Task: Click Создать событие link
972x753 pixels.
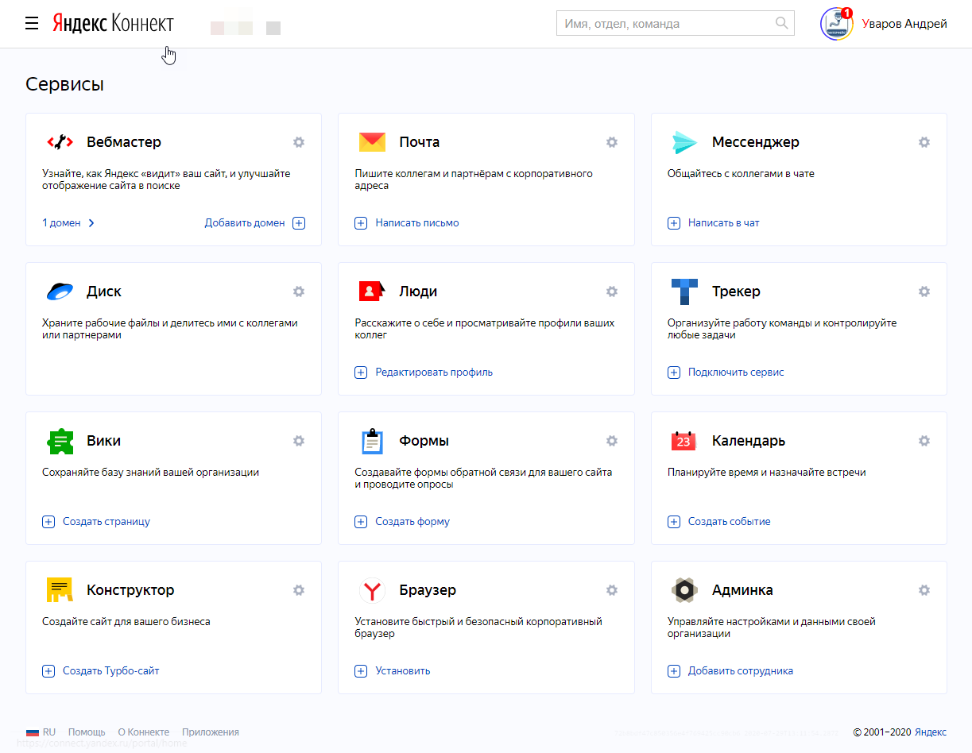Action: click(730, 522)
